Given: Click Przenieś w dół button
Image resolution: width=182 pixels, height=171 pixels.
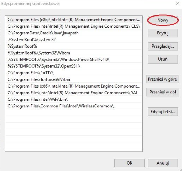Looking at the screenshot, I should point(163,92).
